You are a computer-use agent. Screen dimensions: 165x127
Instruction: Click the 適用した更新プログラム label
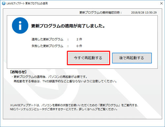coord(48,39)
